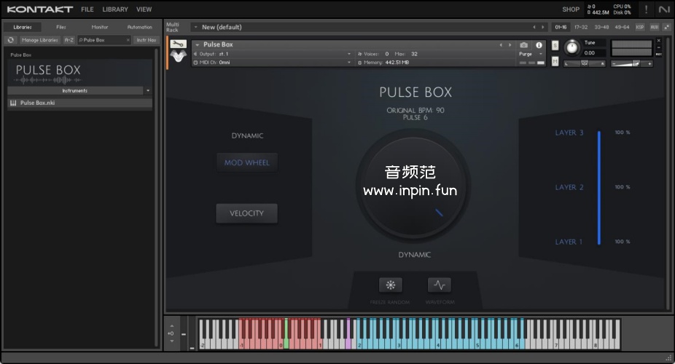Click the Tune value 0.00 field
This screenshot has width=675, height=364.
(x=593, y=53)
